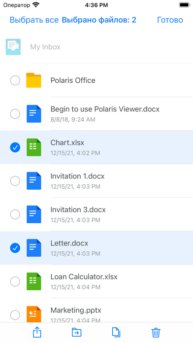Uncheck the Letter.docx selection circle
The image size is (193, 343).
coord(15,248)
